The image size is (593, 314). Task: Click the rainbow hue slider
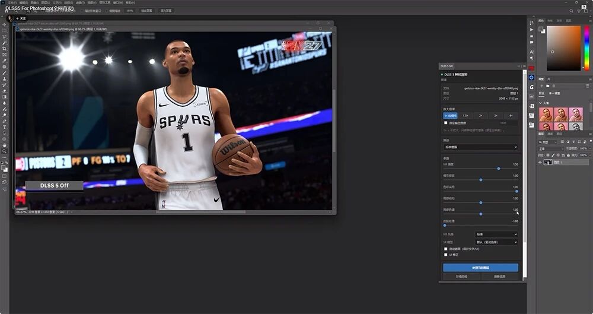587,47
